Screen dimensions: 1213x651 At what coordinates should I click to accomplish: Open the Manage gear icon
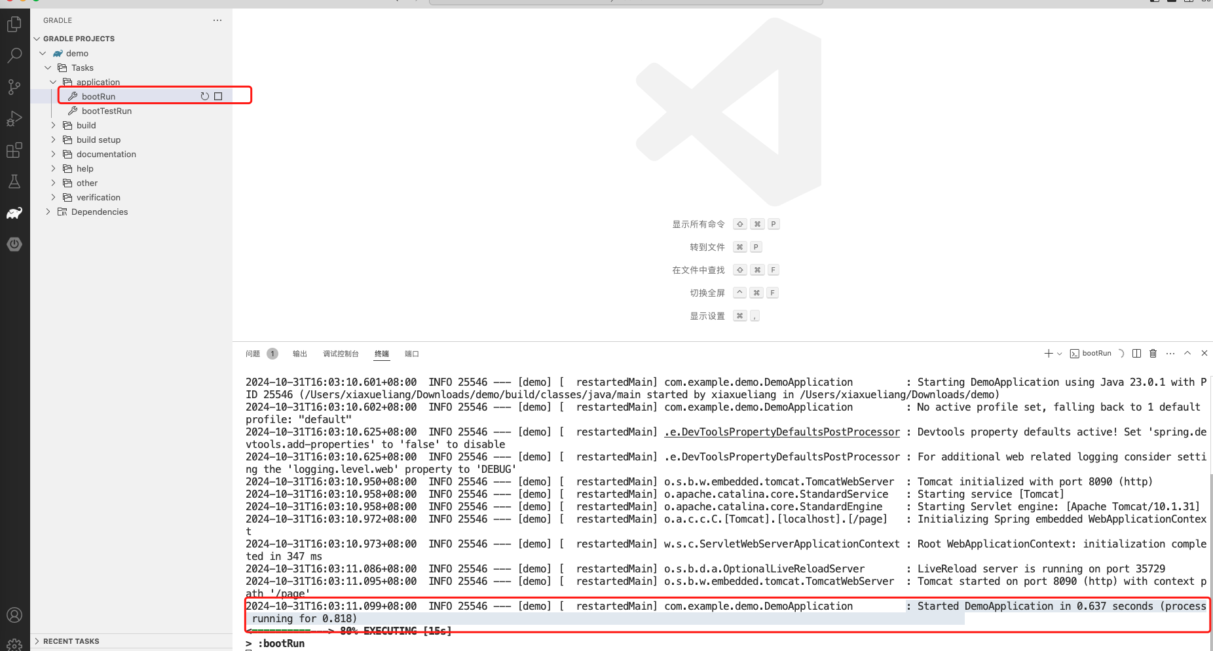(14, 644)
